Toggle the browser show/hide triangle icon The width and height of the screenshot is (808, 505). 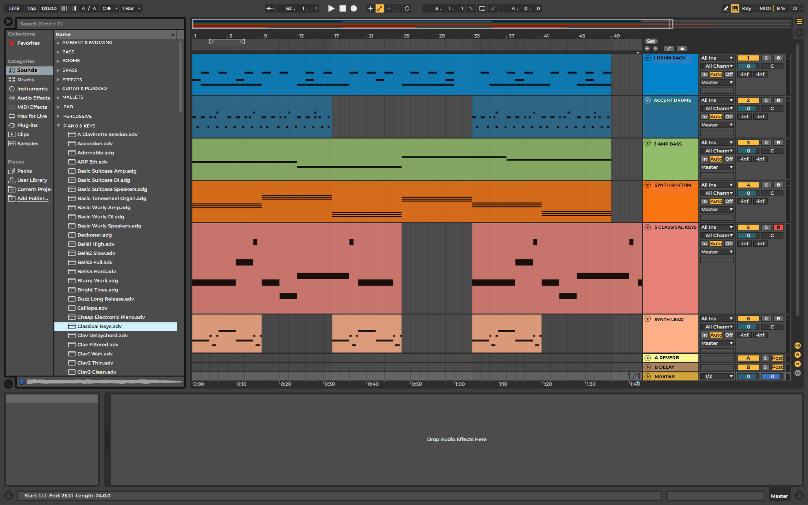coord(8,22)
